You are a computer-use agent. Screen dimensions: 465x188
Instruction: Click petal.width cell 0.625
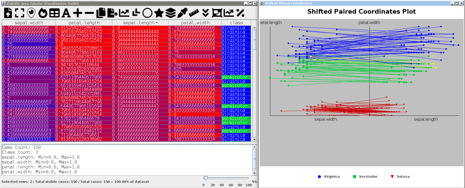pyautogui.click(x=195, y=69)
